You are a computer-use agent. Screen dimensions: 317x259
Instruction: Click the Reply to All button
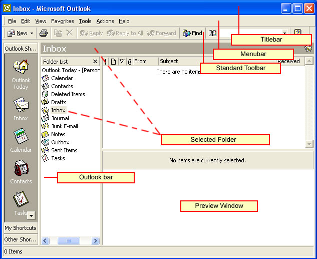coord(125,33)
